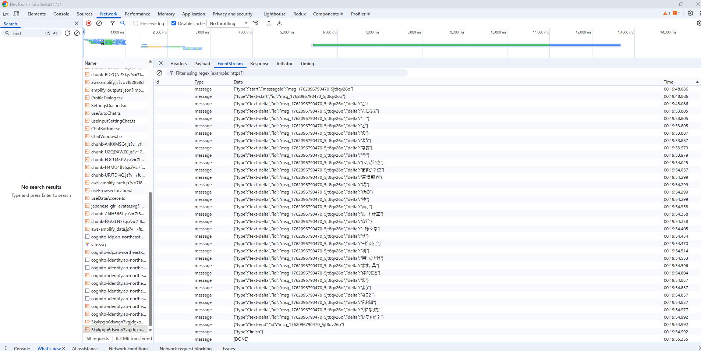Stop recording the network log

click(x=89, y=23)
